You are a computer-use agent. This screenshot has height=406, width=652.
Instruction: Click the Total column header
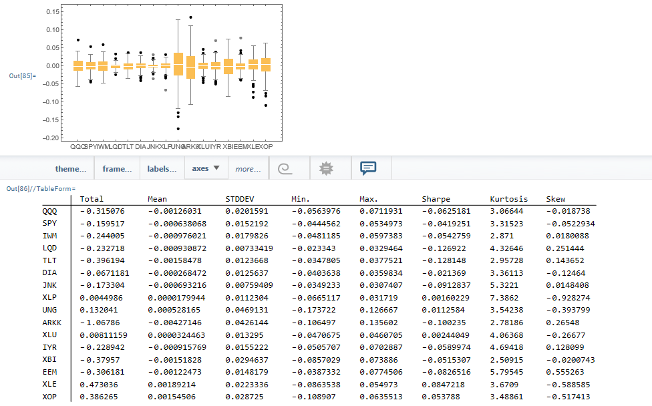(92, 199)
